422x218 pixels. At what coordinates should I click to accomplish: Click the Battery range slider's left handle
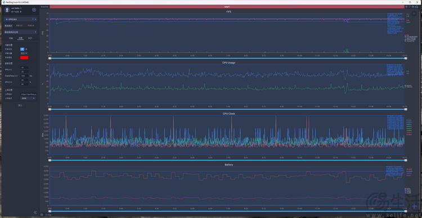click(50, 211)
